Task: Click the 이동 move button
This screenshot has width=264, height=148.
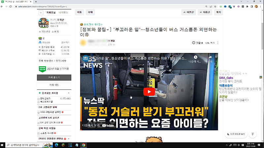Action: (x=79, y=12)
